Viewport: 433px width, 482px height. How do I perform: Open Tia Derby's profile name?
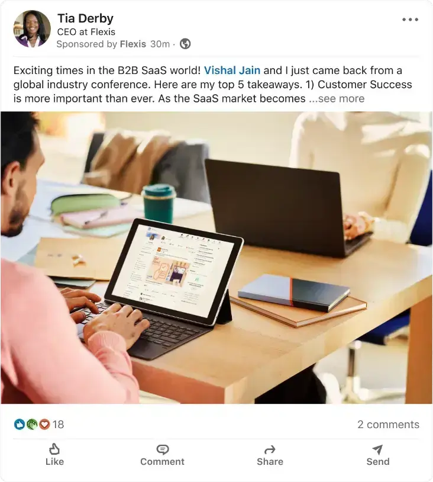85,18
